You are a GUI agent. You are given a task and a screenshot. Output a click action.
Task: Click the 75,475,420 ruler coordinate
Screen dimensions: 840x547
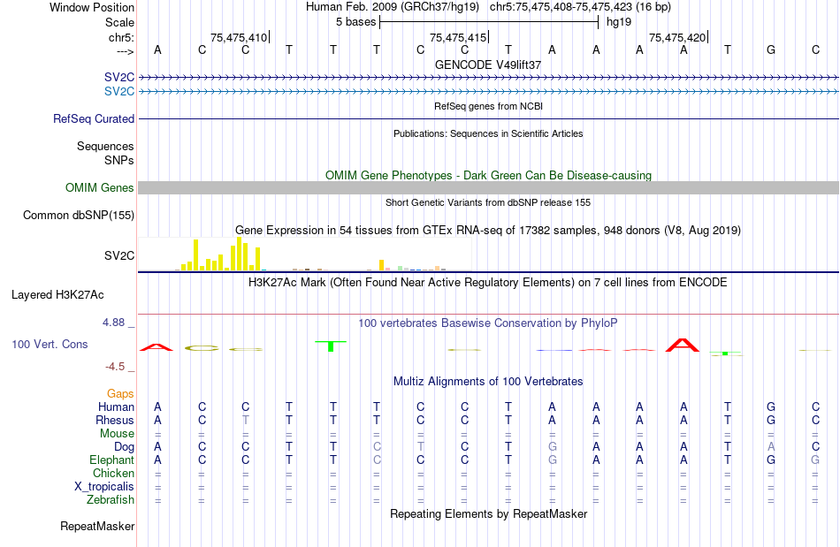(677, 37)
